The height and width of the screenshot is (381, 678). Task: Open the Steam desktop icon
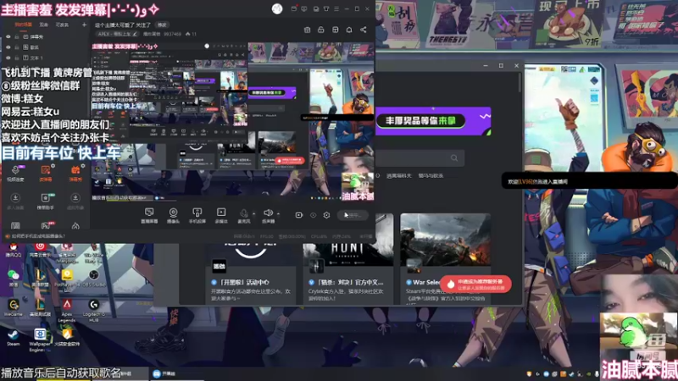[x=13, y=337]
